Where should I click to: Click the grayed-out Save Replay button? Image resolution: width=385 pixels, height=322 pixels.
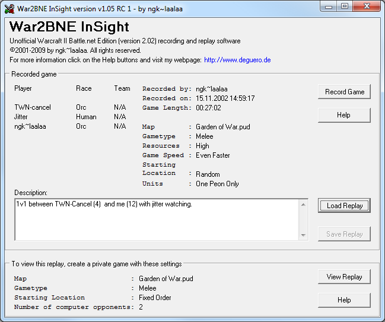[344, 234]
